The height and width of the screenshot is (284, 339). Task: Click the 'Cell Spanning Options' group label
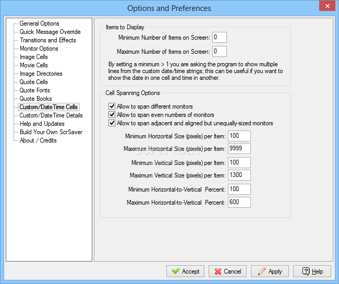pos(133,93)
